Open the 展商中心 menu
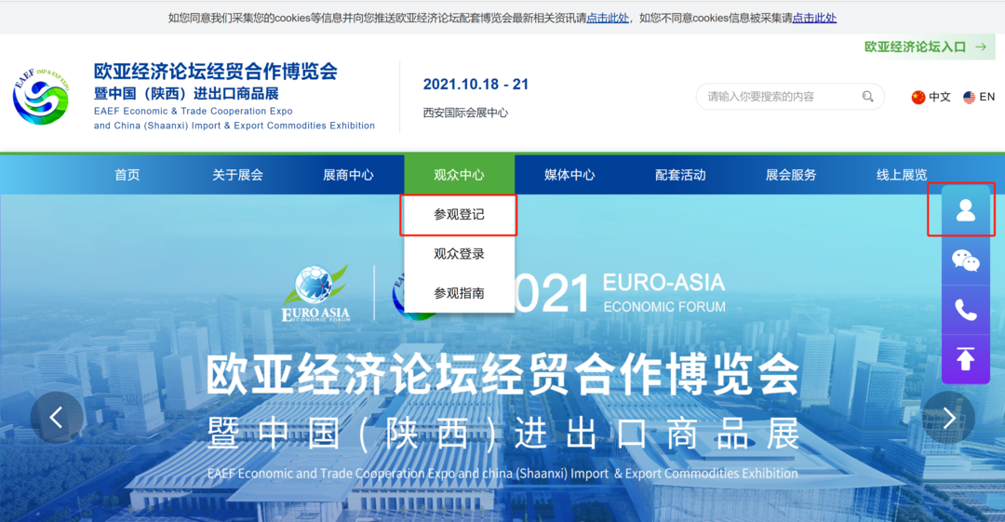Viewport: 1005px width, 522px height. (x=348, y=174)
